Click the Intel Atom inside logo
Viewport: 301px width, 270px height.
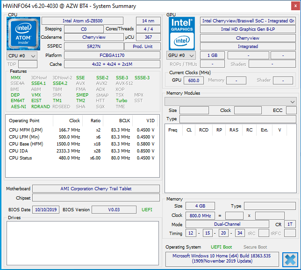tap(23, 34)
